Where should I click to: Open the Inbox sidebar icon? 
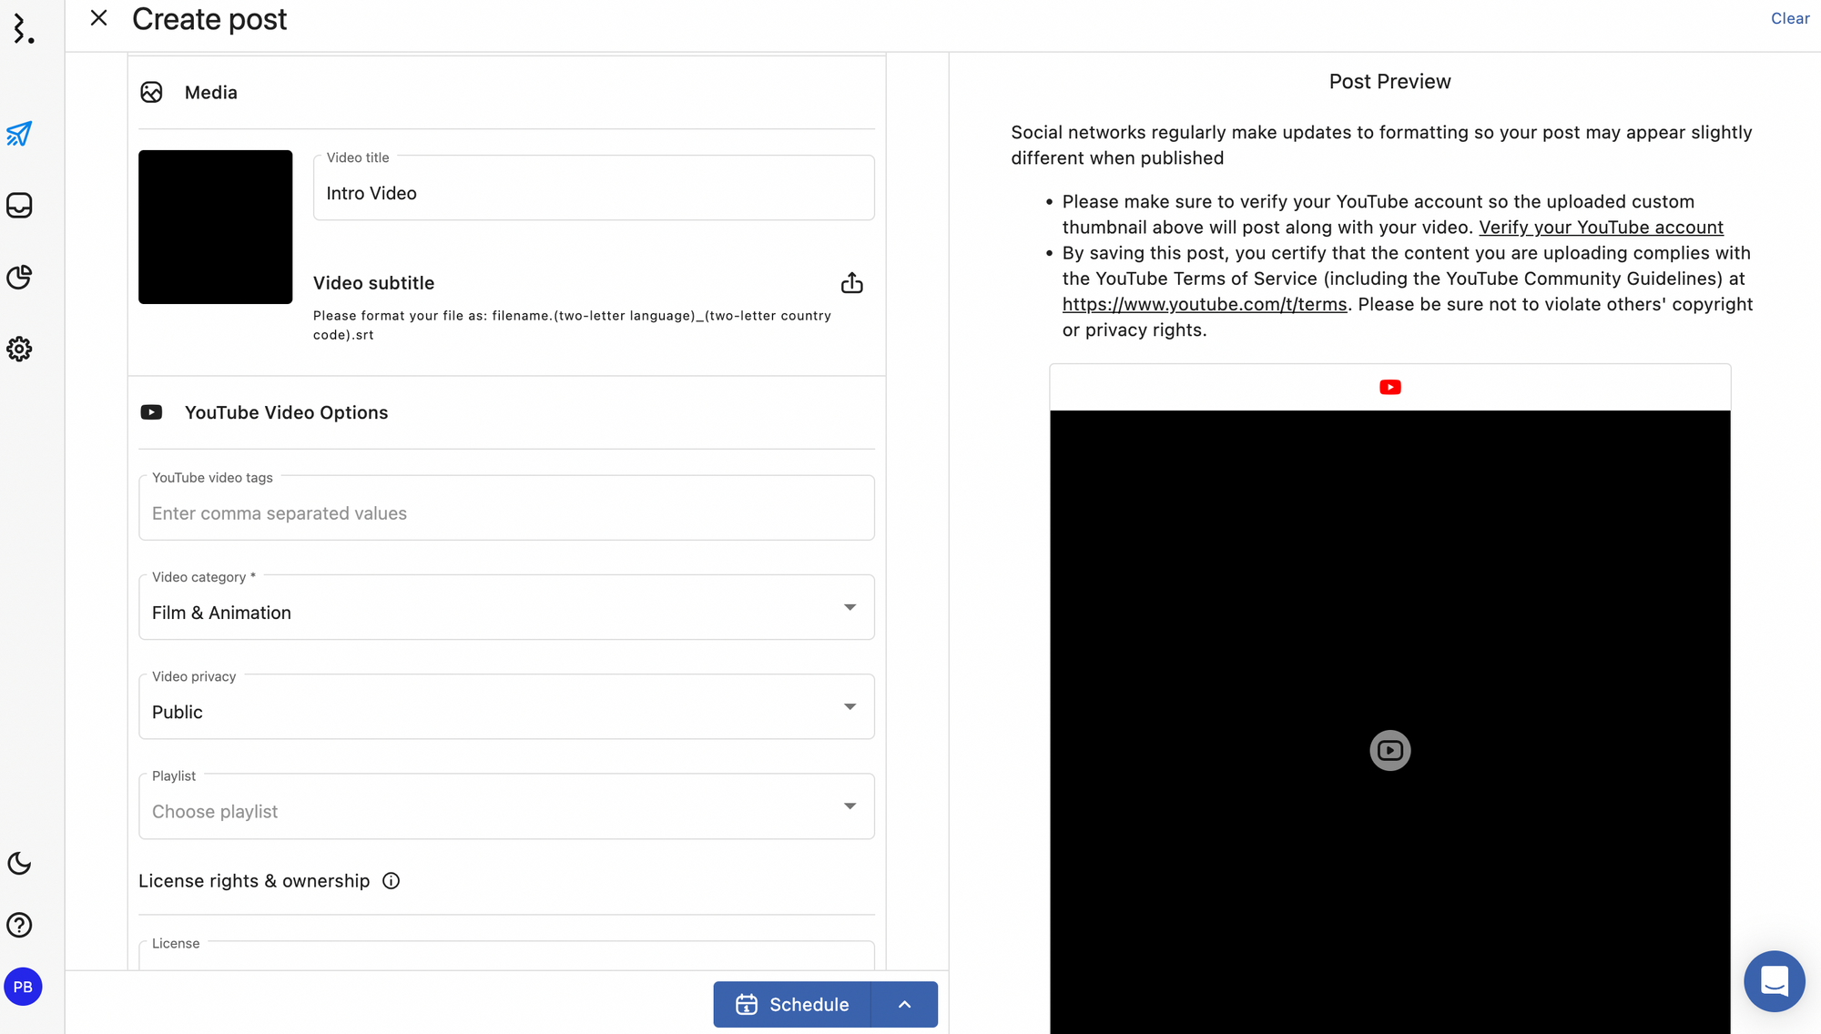tap(19, 206)
